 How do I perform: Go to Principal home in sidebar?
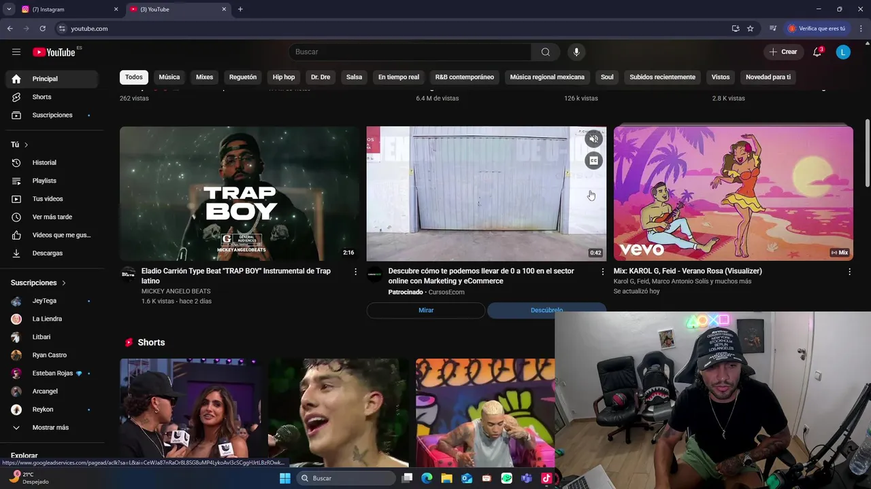52,79
